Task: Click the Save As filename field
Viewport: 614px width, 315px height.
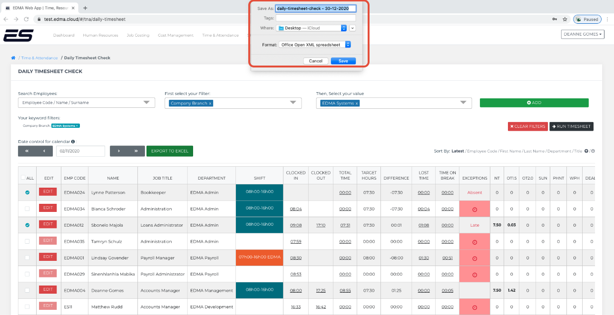Action: tap(316, 9)
